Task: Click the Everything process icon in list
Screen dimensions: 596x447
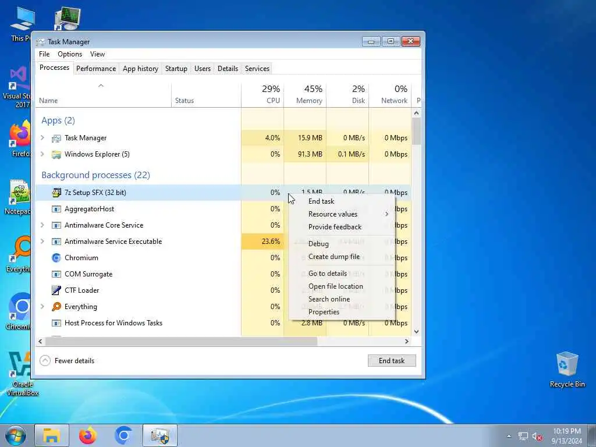Action: pyautogui.click(x=56, y=307)
